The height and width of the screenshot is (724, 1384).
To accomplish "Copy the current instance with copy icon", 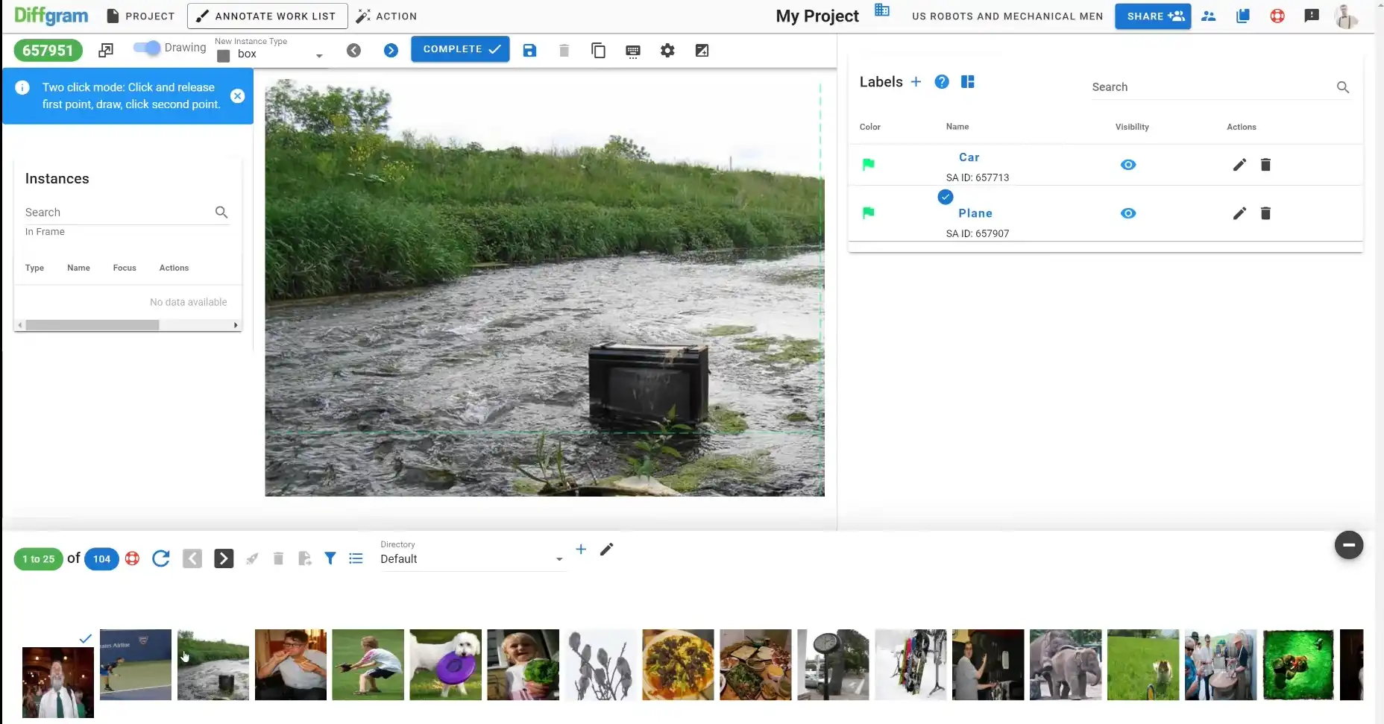I will 598,50.
